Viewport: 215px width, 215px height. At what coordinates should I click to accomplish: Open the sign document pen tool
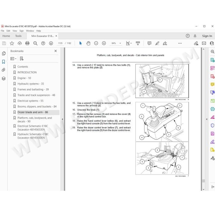click(165, 43)
